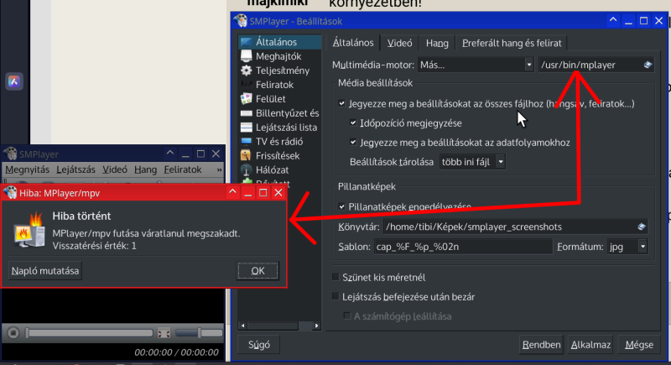The height and width of the screenshot is (365, 671).
Task: Enable Lejátszás befejezése után bezár checkbox
Action: [x=335, y=296]
